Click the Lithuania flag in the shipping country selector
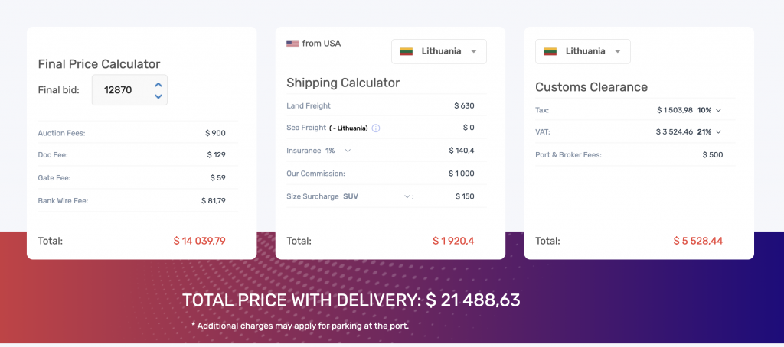 click(x=407, y=51)
